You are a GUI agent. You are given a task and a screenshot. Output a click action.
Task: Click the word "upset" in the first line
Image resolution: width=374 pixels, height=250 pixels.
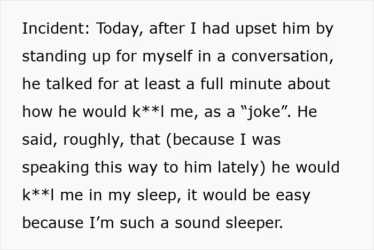point(256,29)
